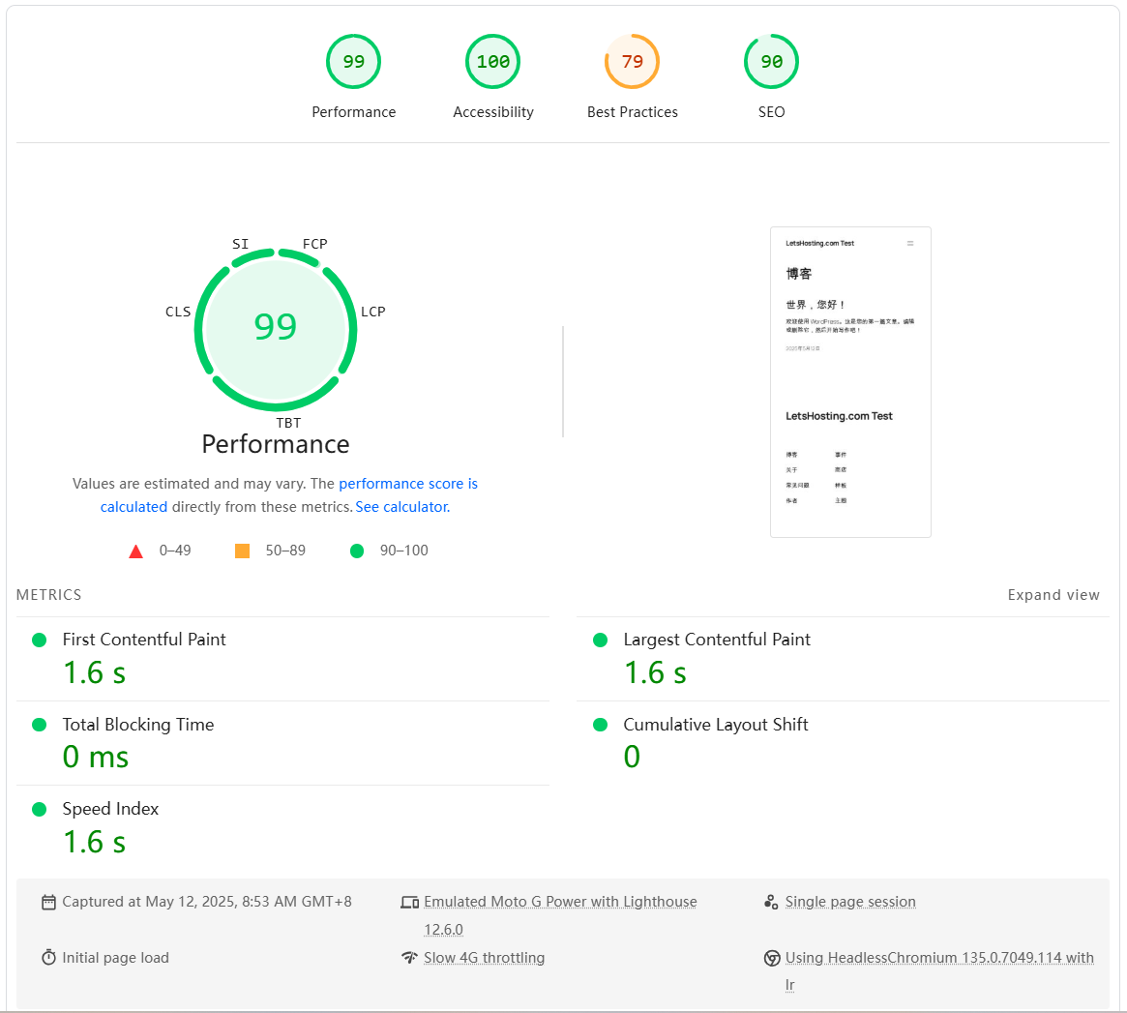The width and height of the screenshot is (1127, 1013).
Task: Click the 1.6 s Speed Index value
Action: 94,842
